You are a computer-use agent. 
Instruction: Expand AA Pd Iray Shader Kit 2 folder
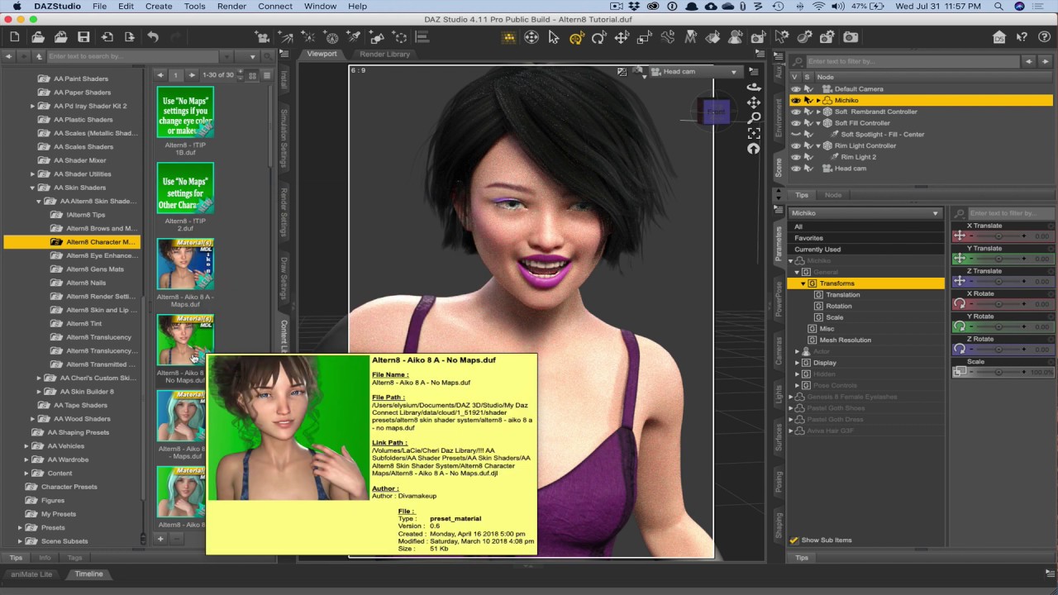click(32, 106)
